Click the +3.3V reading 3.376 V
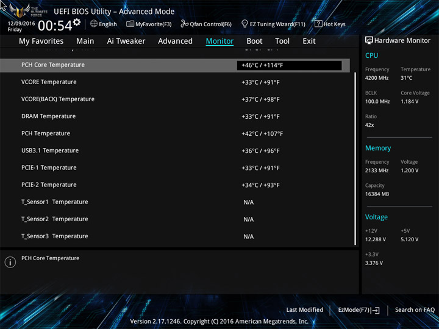439x329 pixels. 374,263
